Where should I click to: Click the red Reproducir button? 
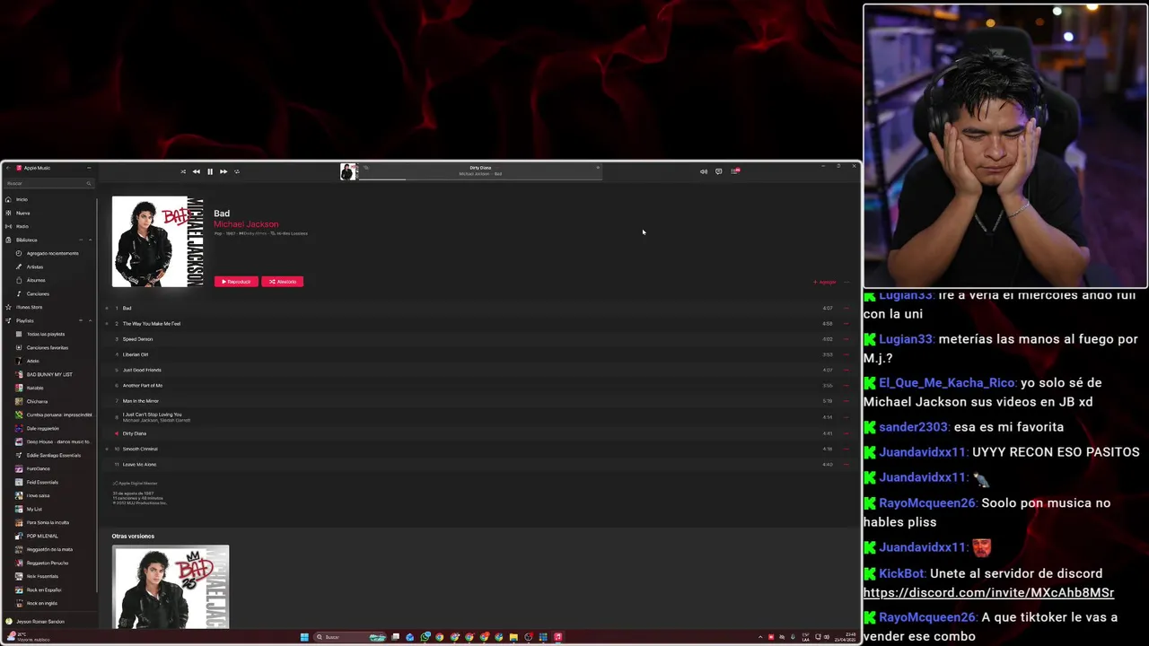(x=236, y=282)
